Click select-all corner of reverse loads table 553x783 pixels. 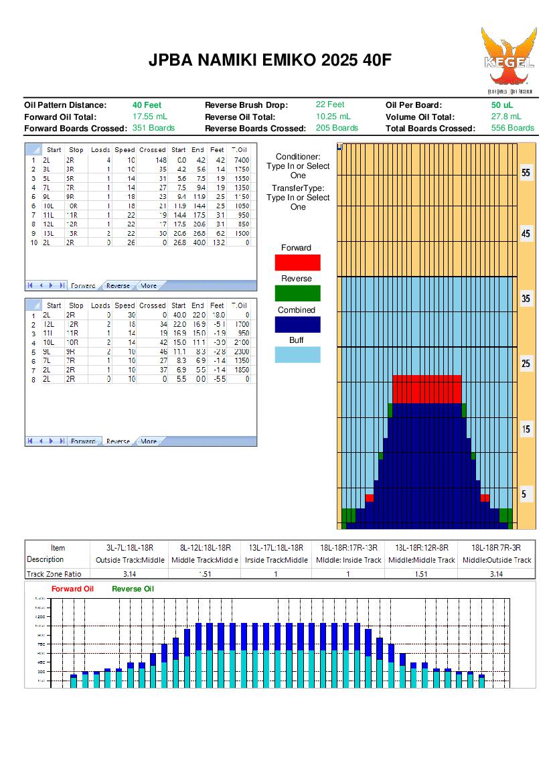33,305
